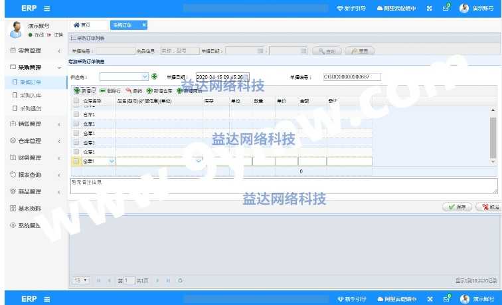Click the 单据编号 field showing CGDD00000000687
This screenshot has height=305, width=502.
click(x=352, y=77)
